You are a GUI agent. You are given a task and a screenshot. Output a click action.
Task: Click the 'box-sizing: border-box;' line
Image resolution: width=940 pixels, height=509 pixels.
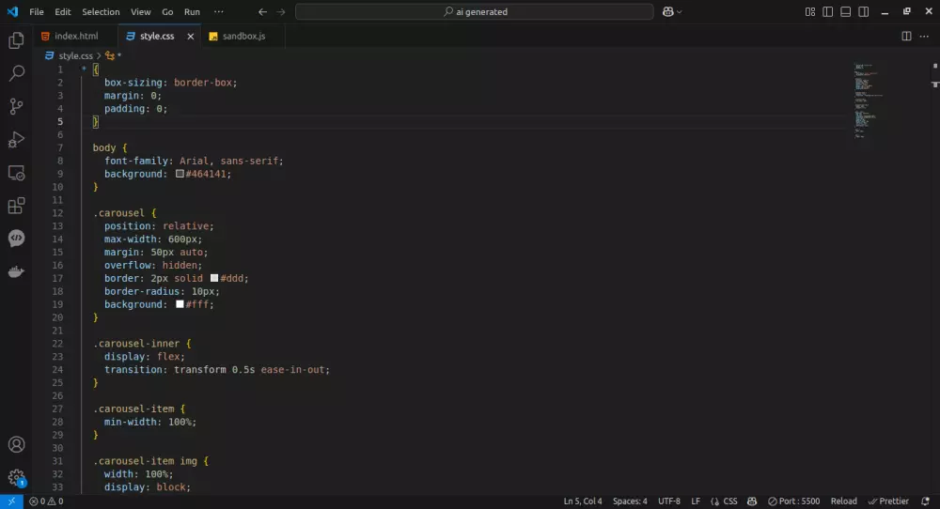coord(171,83)
